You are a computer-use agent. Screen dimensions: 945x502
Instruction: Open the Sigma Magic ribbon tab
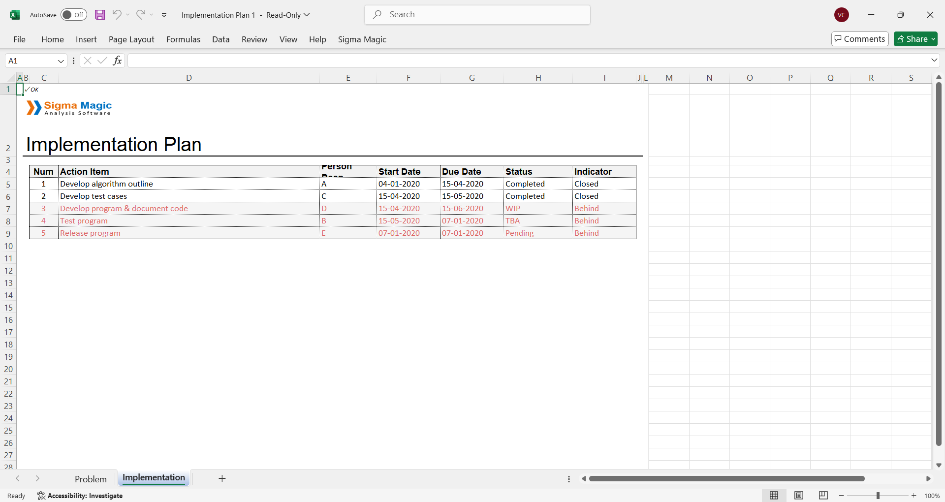point(362,39)
